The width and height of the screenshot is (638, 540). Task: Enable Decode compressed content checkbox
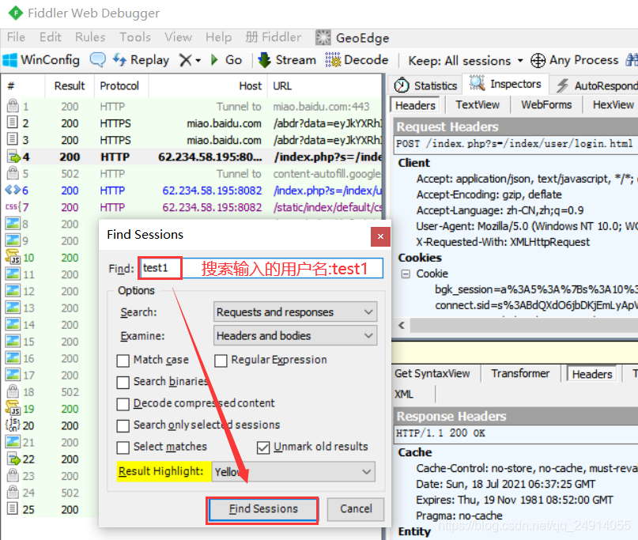123,404
